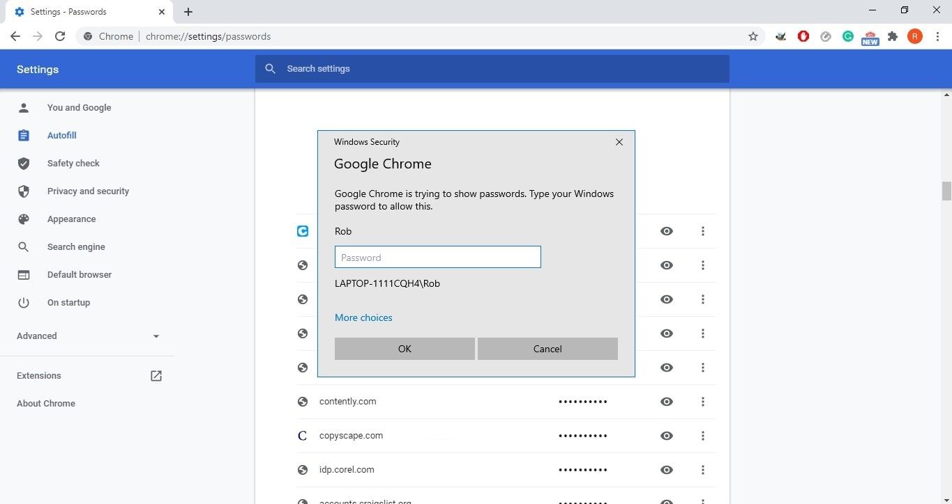Click the contently.com site link
Screen dimensions: 952x504
pyautogui.click(x=348, y=402)
